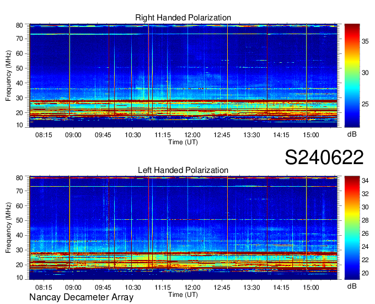Click "Time (UT)" under the Left Handed plot
375x304 pixels.
tap(183, 295)
